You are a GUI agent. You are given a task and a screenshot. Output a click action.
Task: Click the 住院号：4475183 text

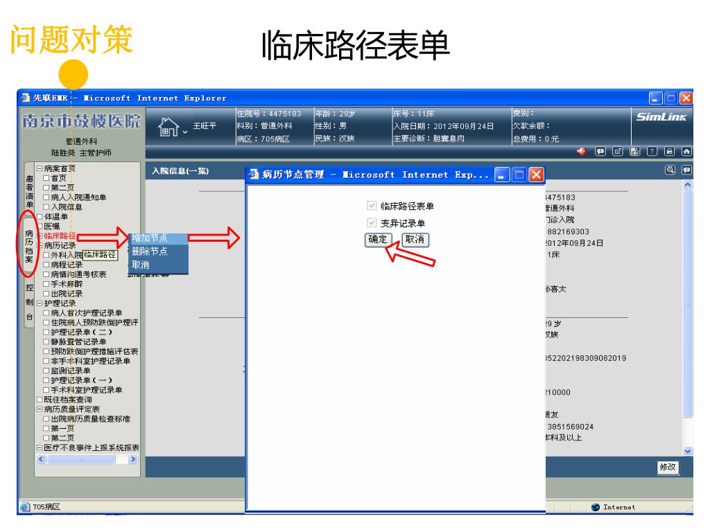270,114
